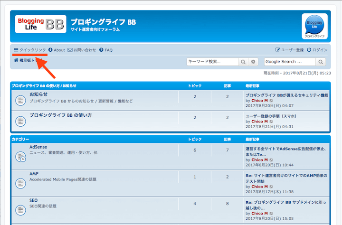Focus the キーワード検索 keyword search field

pyautogui.click(x=212, y=62)
